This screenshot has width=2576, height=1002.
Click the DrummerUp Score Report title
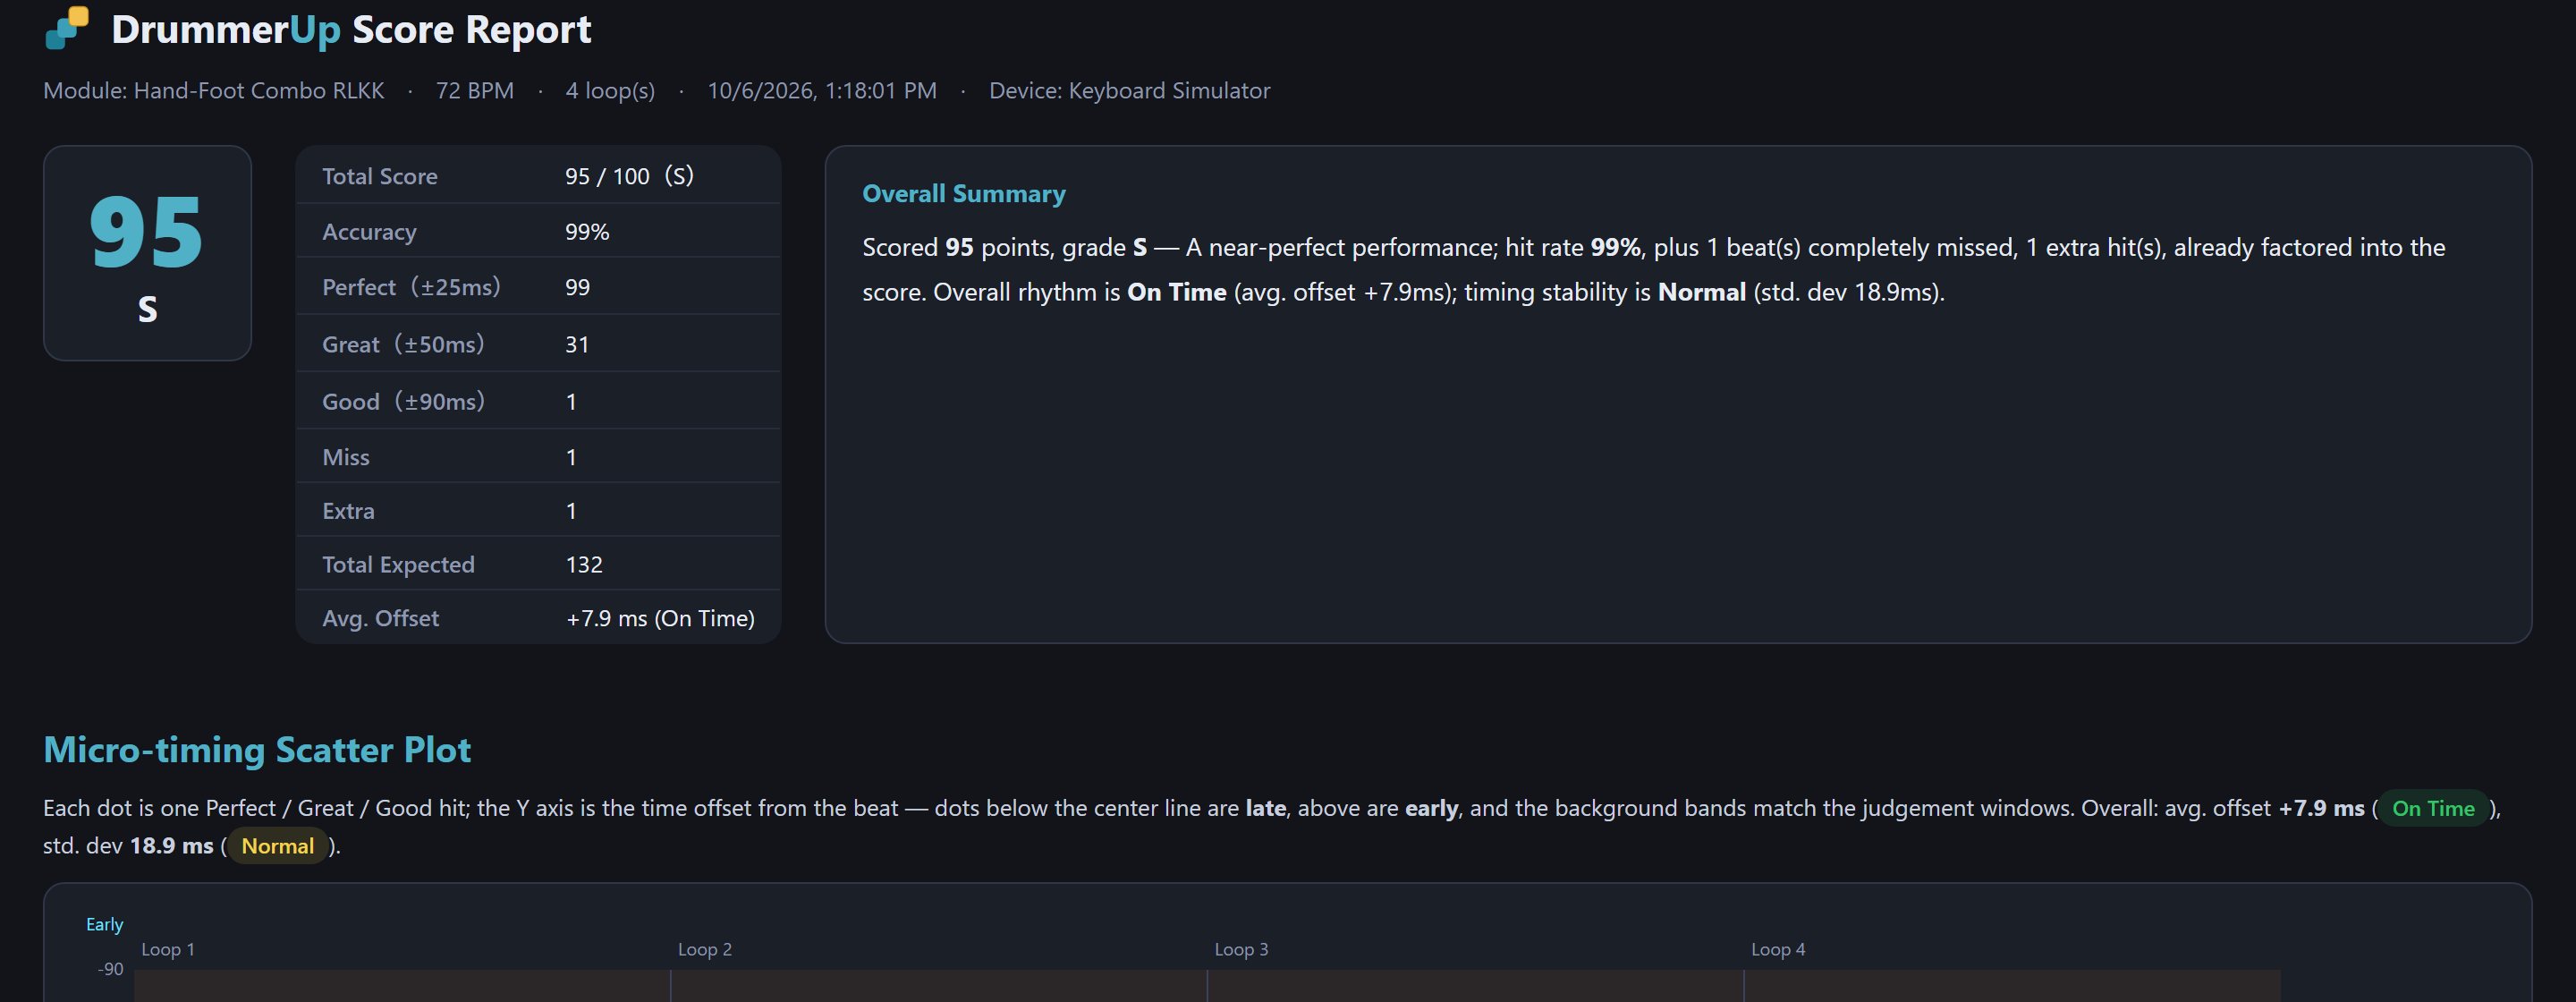click(351, 30)
